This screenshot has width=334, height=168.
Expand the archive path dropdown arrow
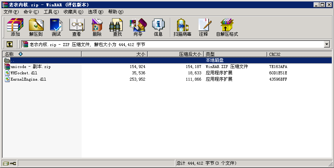327,44
